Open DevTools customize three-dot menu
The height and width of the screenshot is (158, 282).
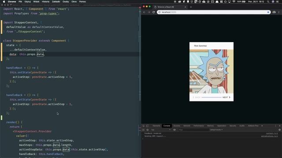[x=275, y=126]
